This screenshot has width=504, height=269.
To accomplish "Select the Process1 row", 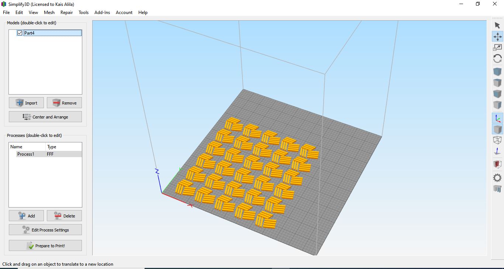I will 45,154.
